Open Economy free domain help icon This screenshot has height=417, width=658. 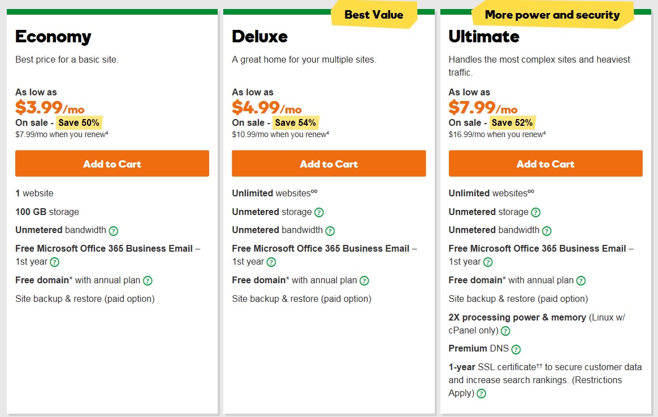click(x=148, y=281)
